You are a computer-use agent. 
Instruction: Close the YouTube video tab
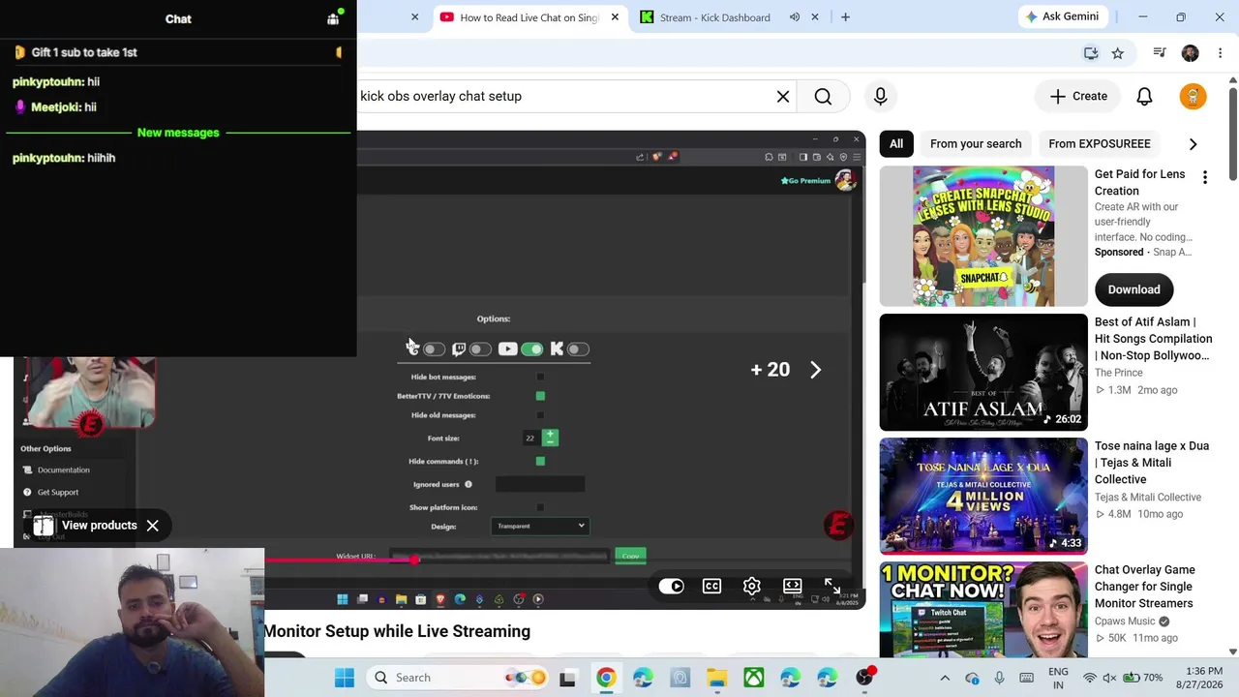click(x=615, y=17)
